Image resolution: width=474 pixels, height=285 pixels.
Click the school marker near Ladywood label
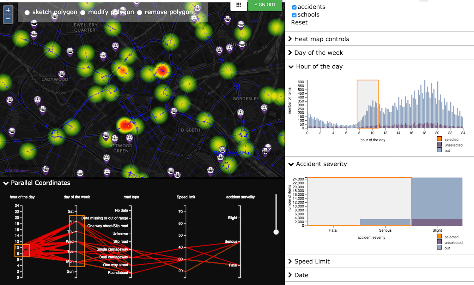[62, 74]
